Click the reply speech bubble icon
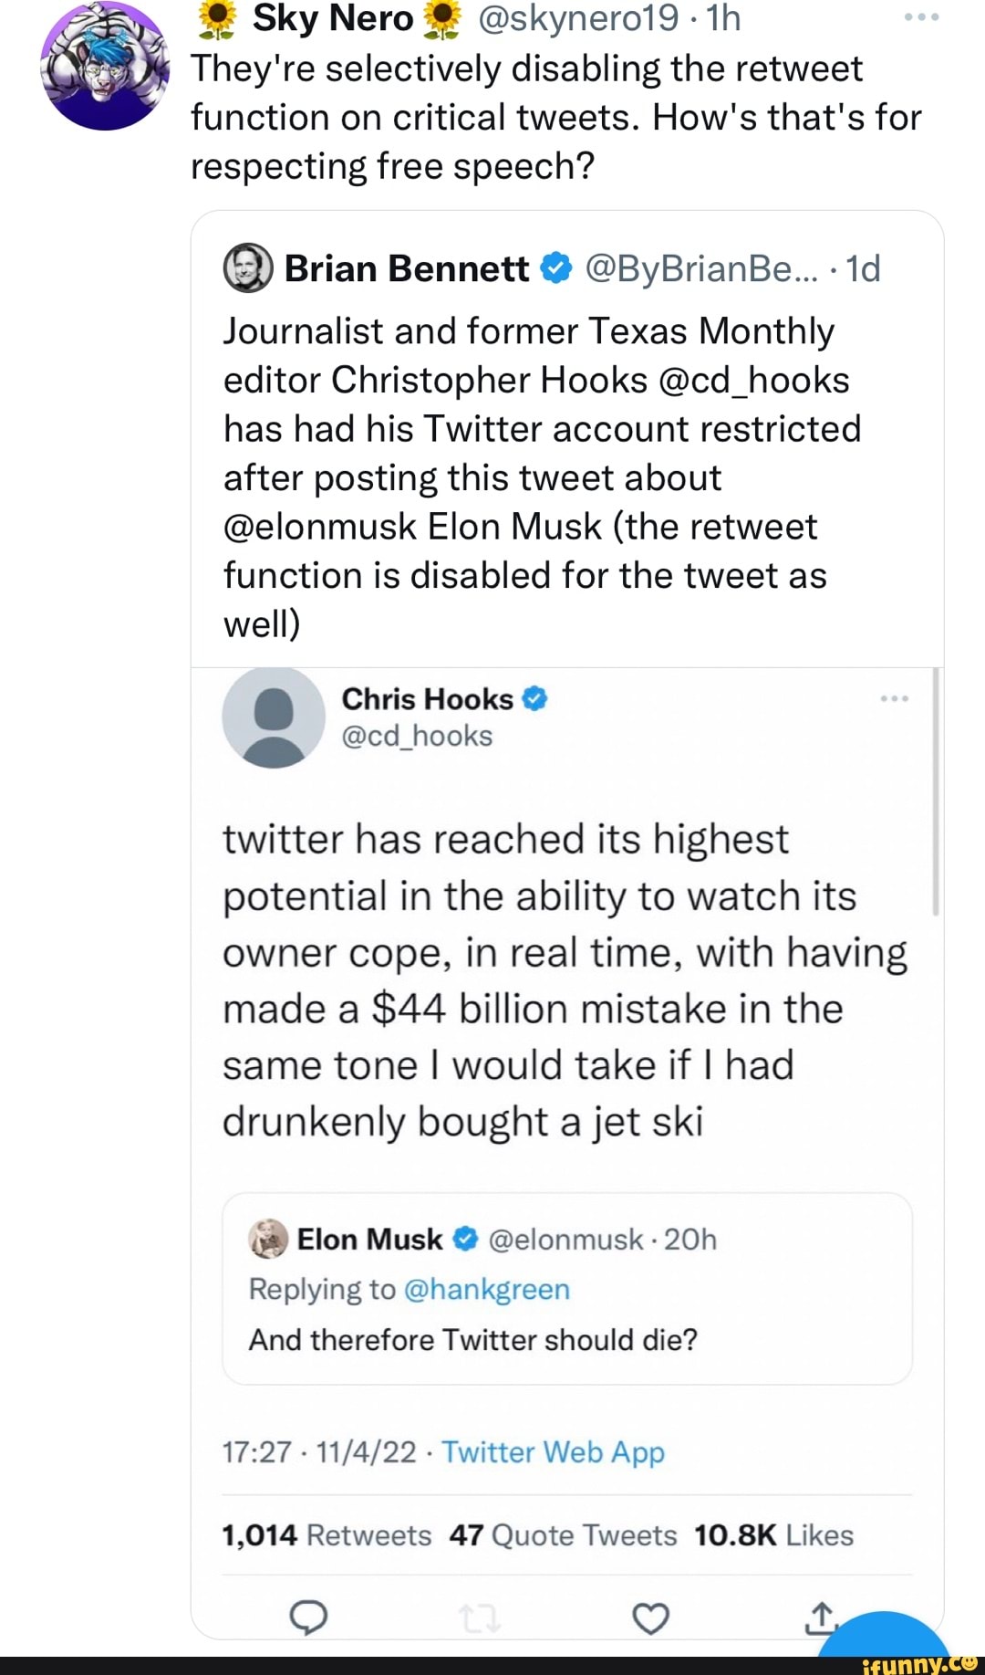This screenshot has height=1675, width=985. point(308,1617)
